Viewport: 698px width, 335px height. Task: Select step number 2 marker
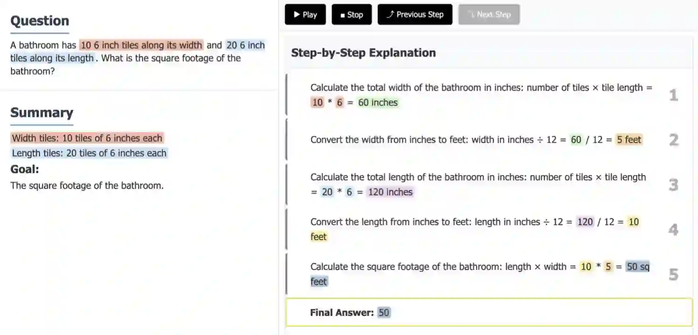673,140
